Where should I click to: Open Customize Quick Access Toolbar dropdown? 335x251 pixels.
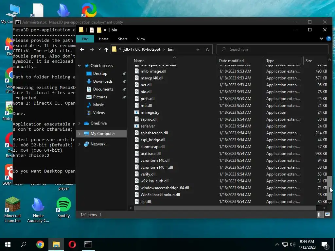coord(105,30)
